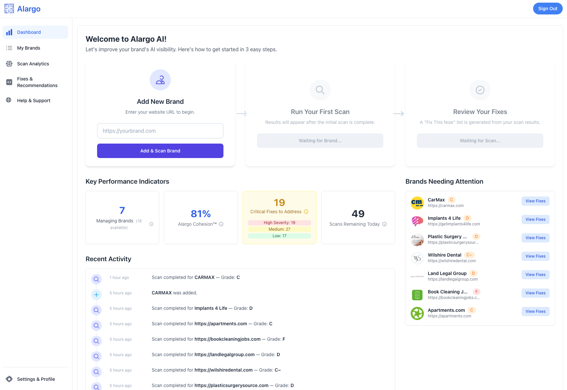Image resolution: width=567 pixels, height=390 pixels.
Task: Click the info icon beside Alargo Cohesion
Action: pyautogui.click(x=221, y=224)
